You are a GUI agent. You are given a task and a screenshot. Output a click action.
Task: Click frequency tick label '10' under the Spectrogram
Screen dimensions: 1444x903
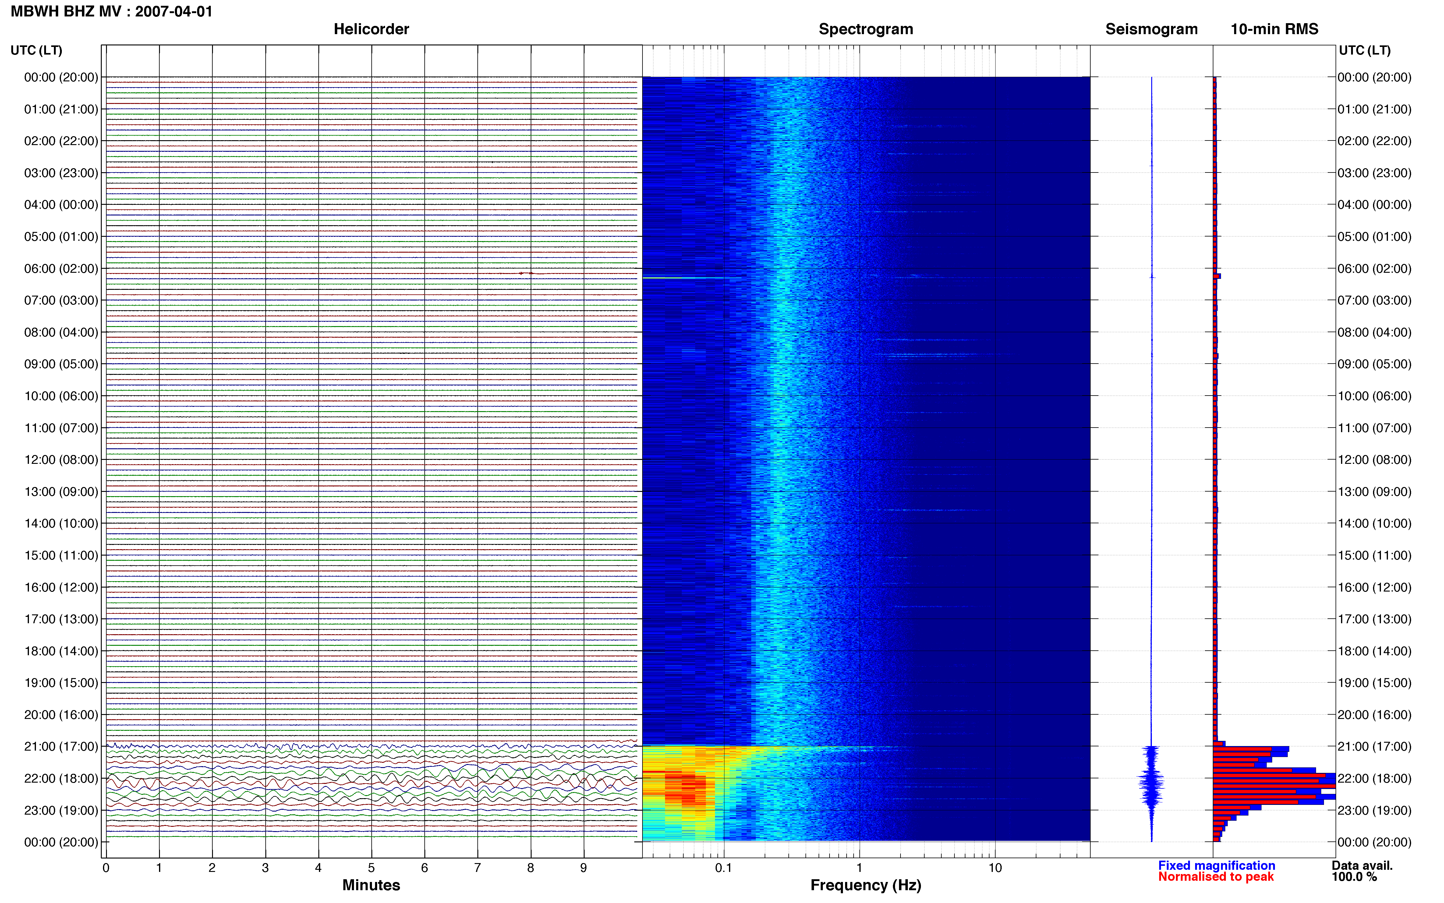(x=995, y=868)
